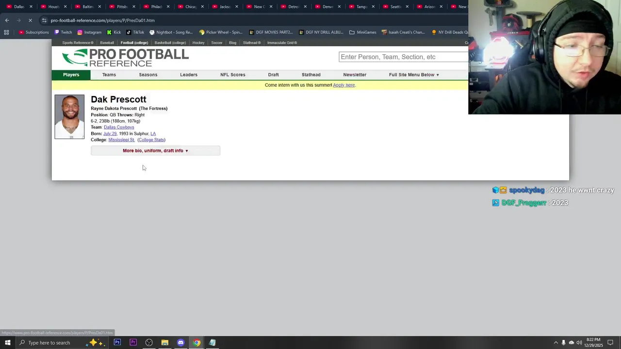621x349 pixels.
Task: Open the Isaiah Creati's Channel bookmark
Action: tap(403, 32)
